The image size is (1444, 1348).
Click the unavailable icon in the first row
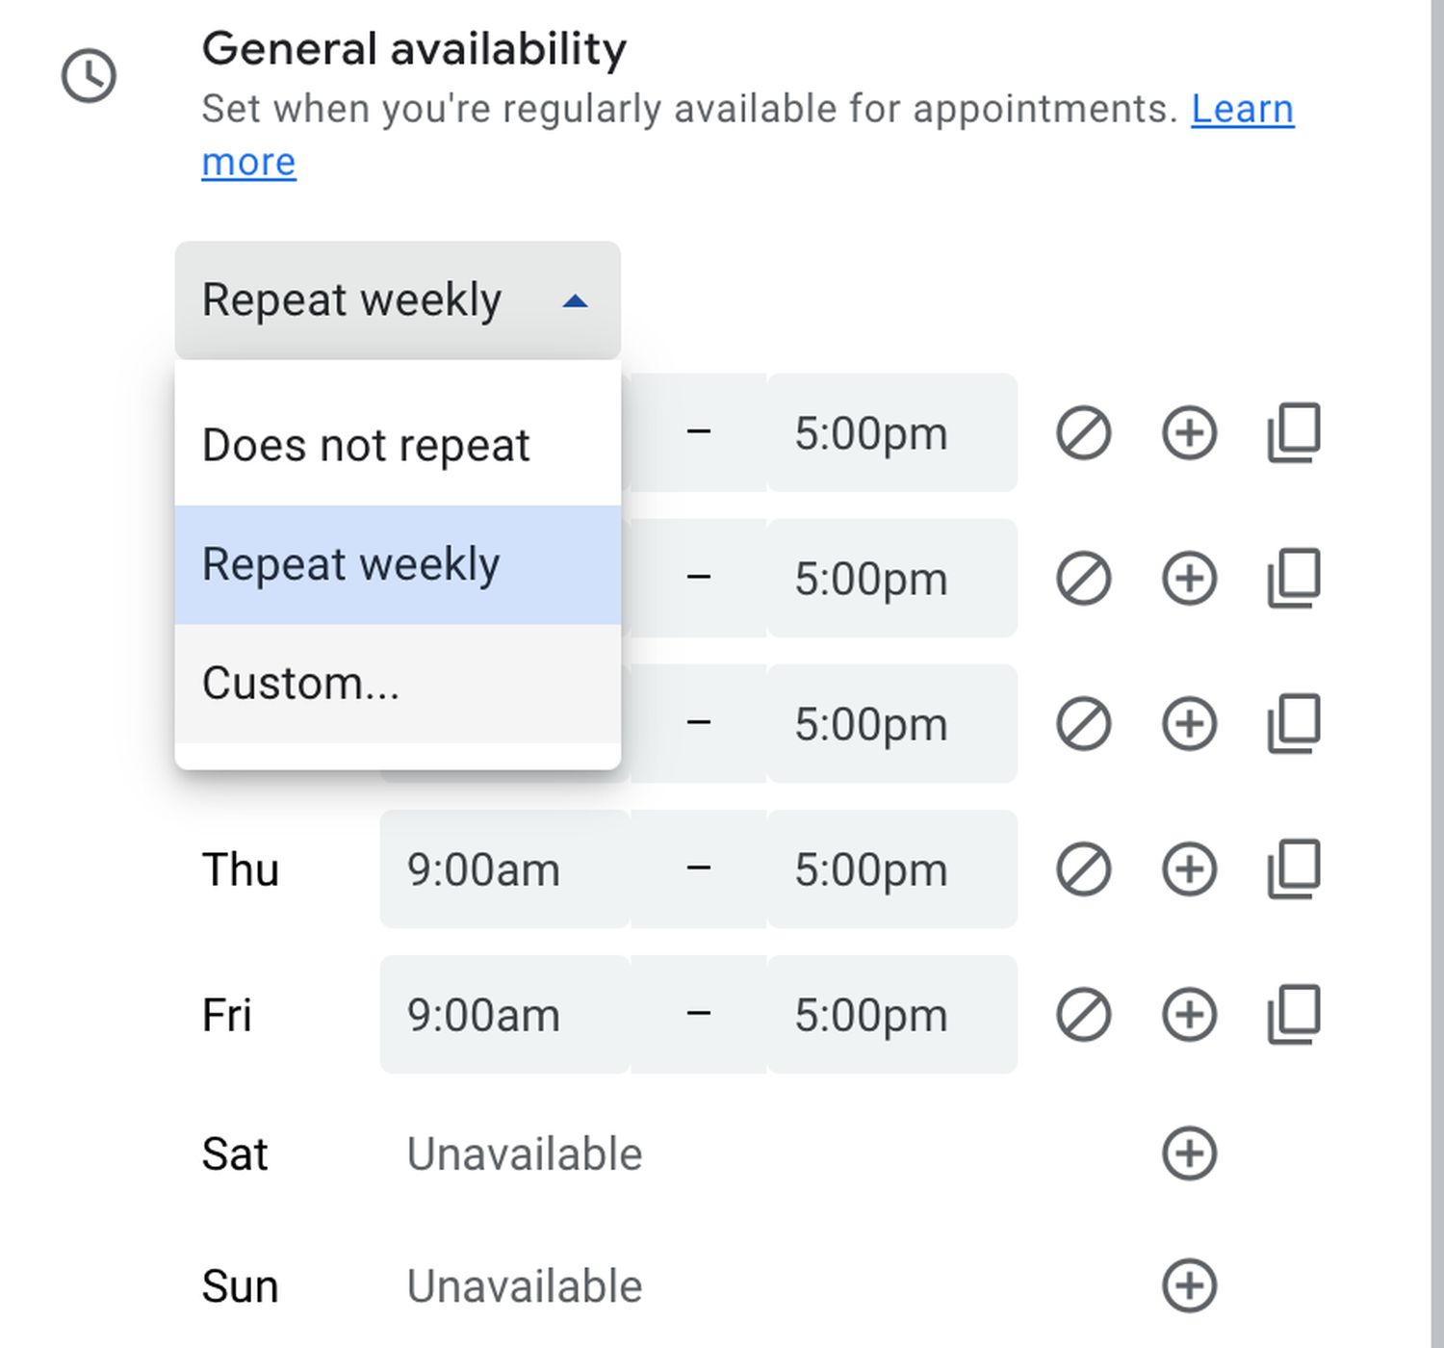coord(1083,433)
